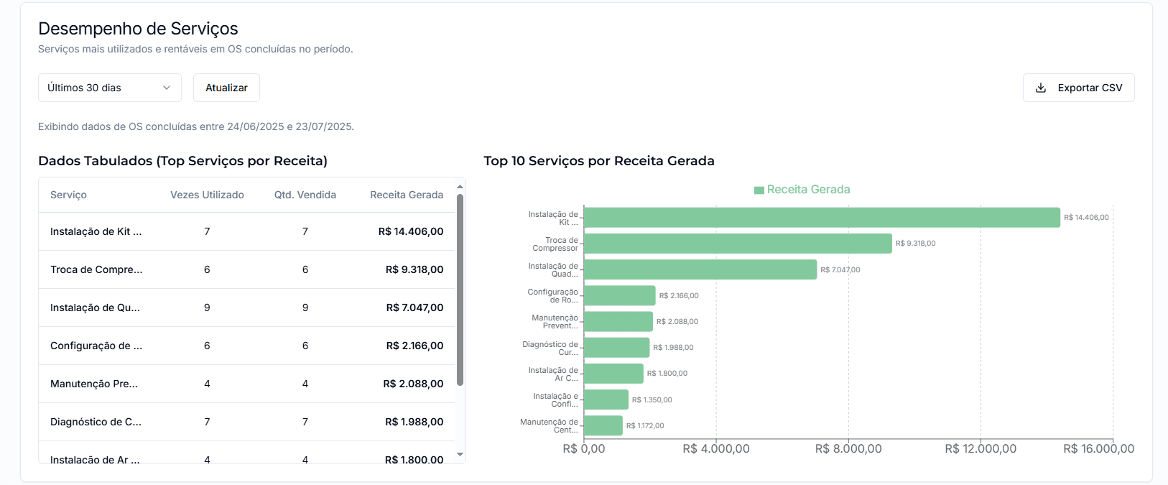Click the table scrollbar up arrow
The width and height of the screenshot is (1168, 485).
click(x=460, y=187)
